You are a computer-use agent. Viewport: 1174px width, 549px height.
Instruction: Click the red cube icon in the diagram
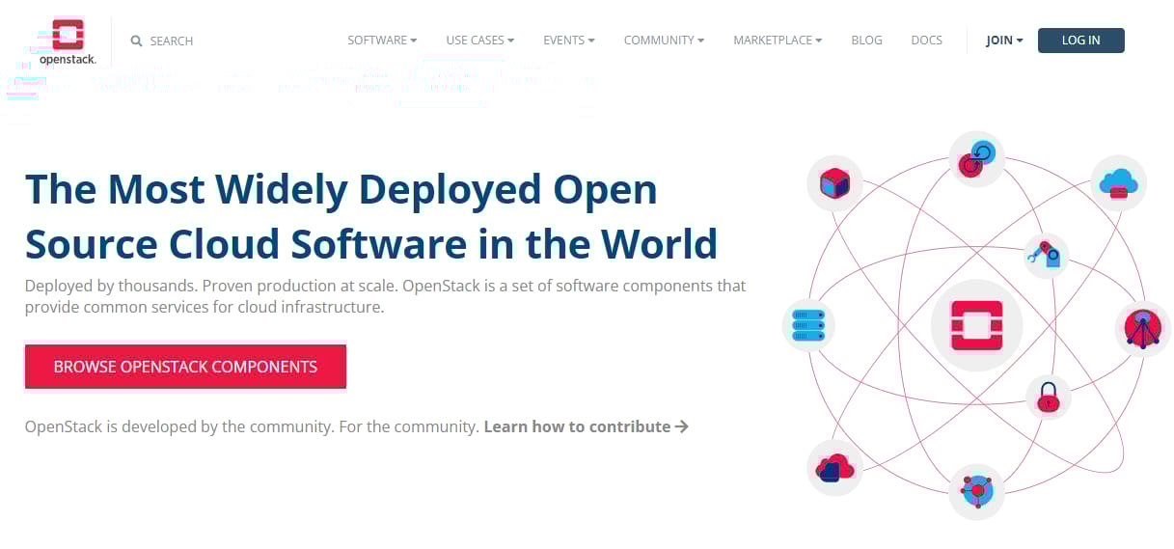[x=833, y=182]
